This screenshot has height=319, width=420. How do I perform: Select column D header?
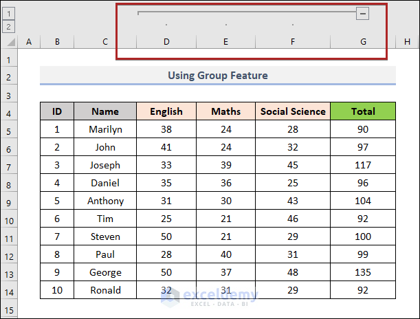click(x=166, y=42)
